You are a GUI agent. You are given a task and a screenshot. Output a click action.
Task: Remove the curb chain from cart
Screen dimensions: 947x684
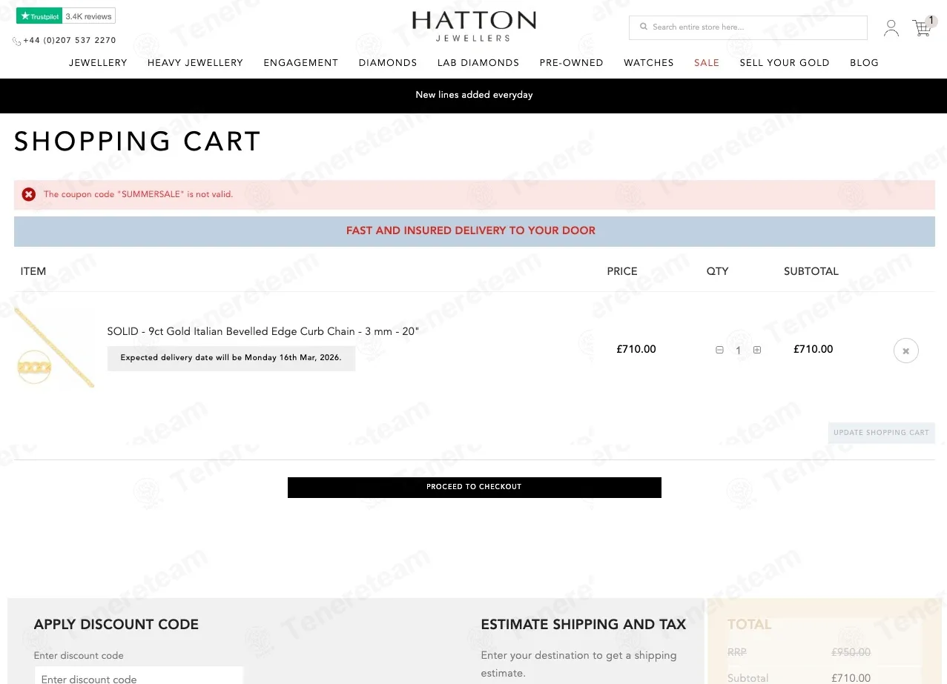pyautogui.click(x=906, y=351)
